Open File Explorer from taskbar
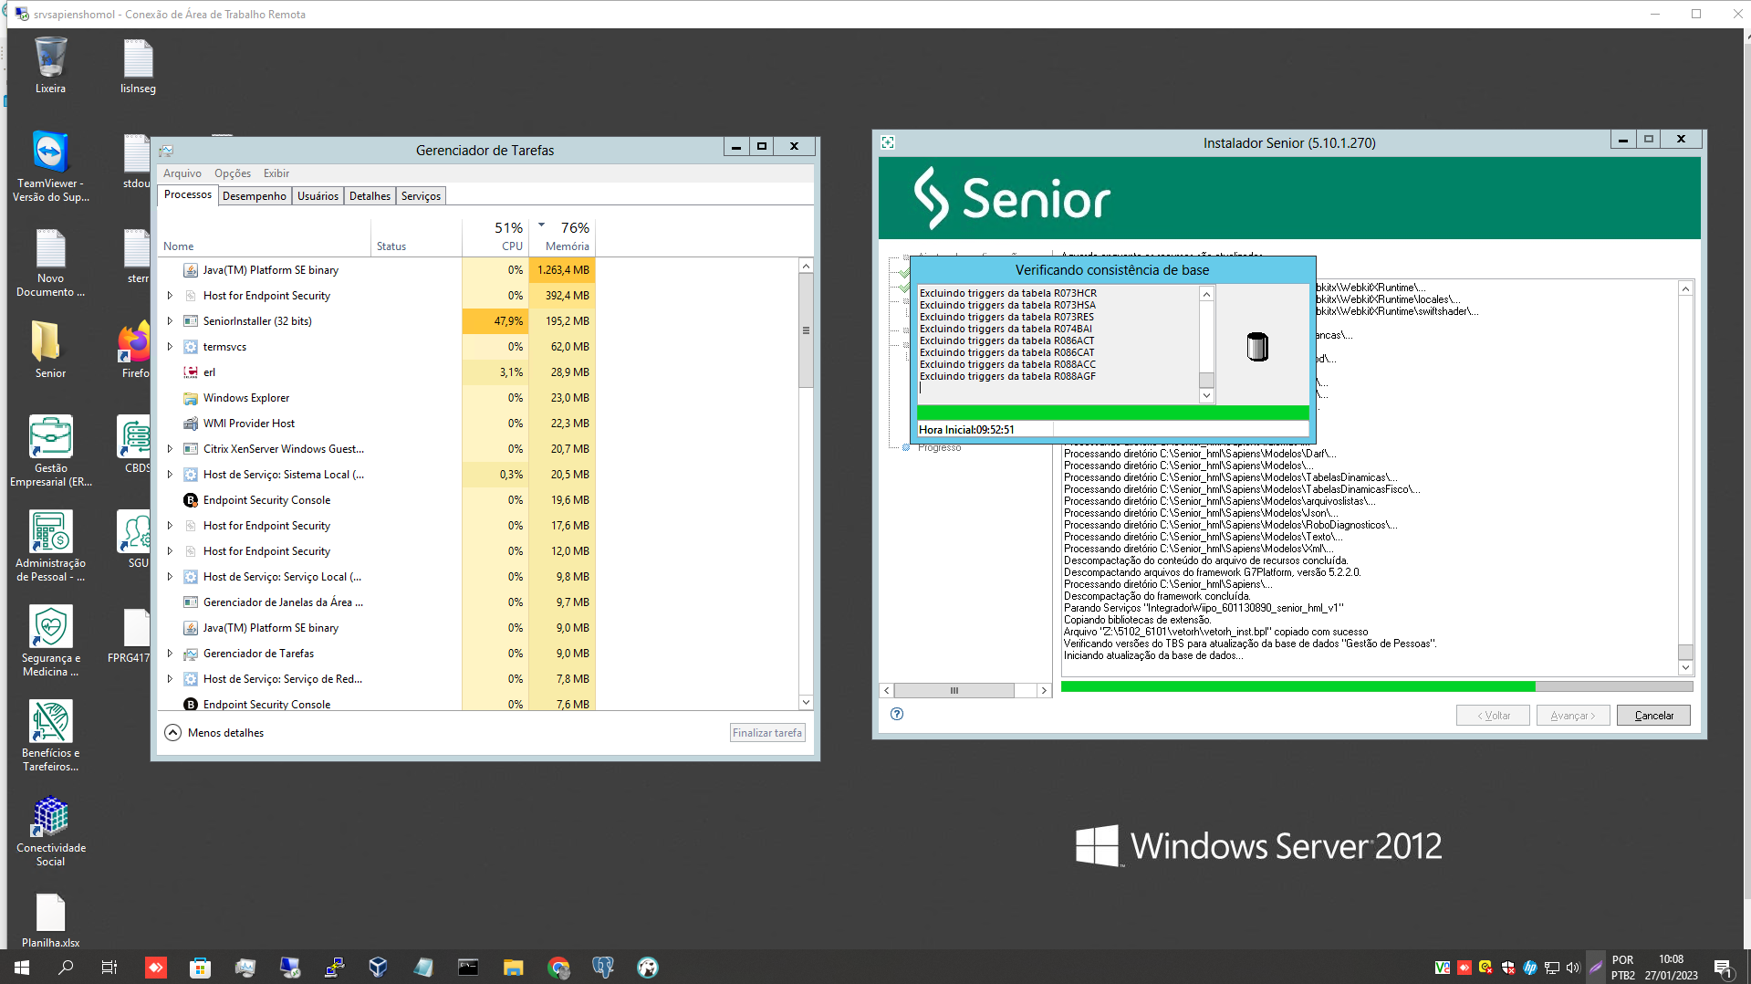Screen dimensions: 1751x984 tap(513, 967)
